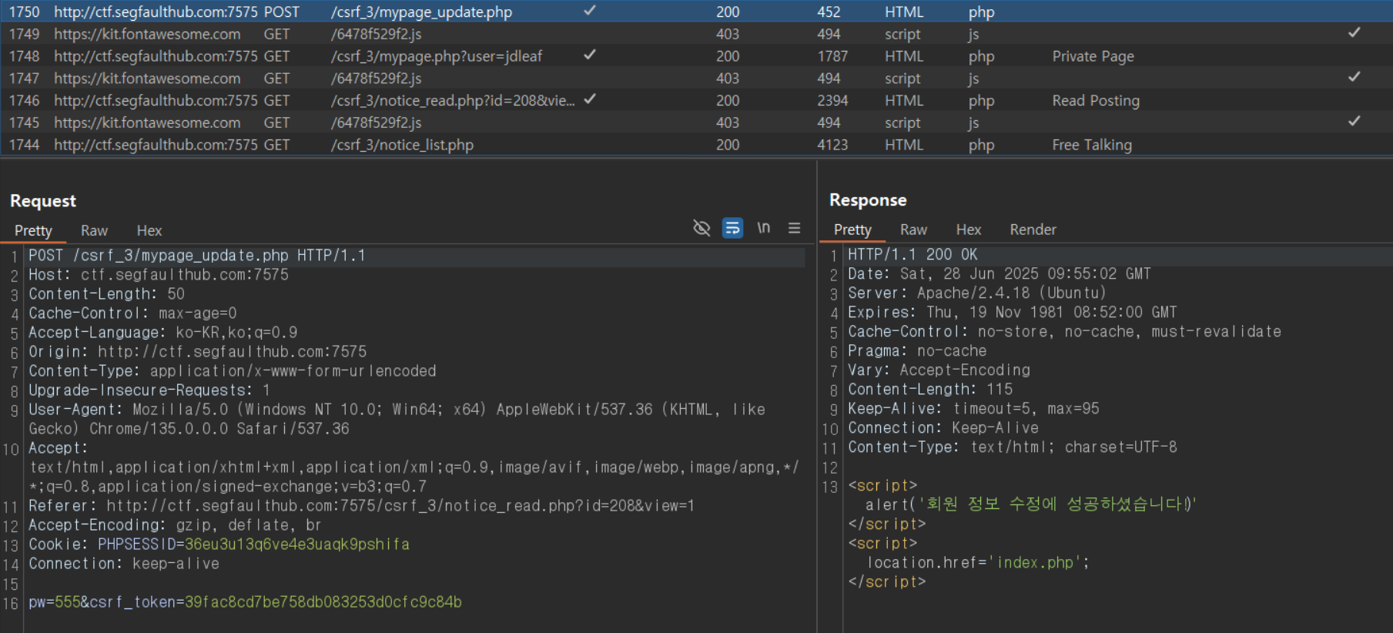The width and height of the screenshot is (1393, 633).
Task: Click the 'Private Page' title cell
Action: [1093, 56]
